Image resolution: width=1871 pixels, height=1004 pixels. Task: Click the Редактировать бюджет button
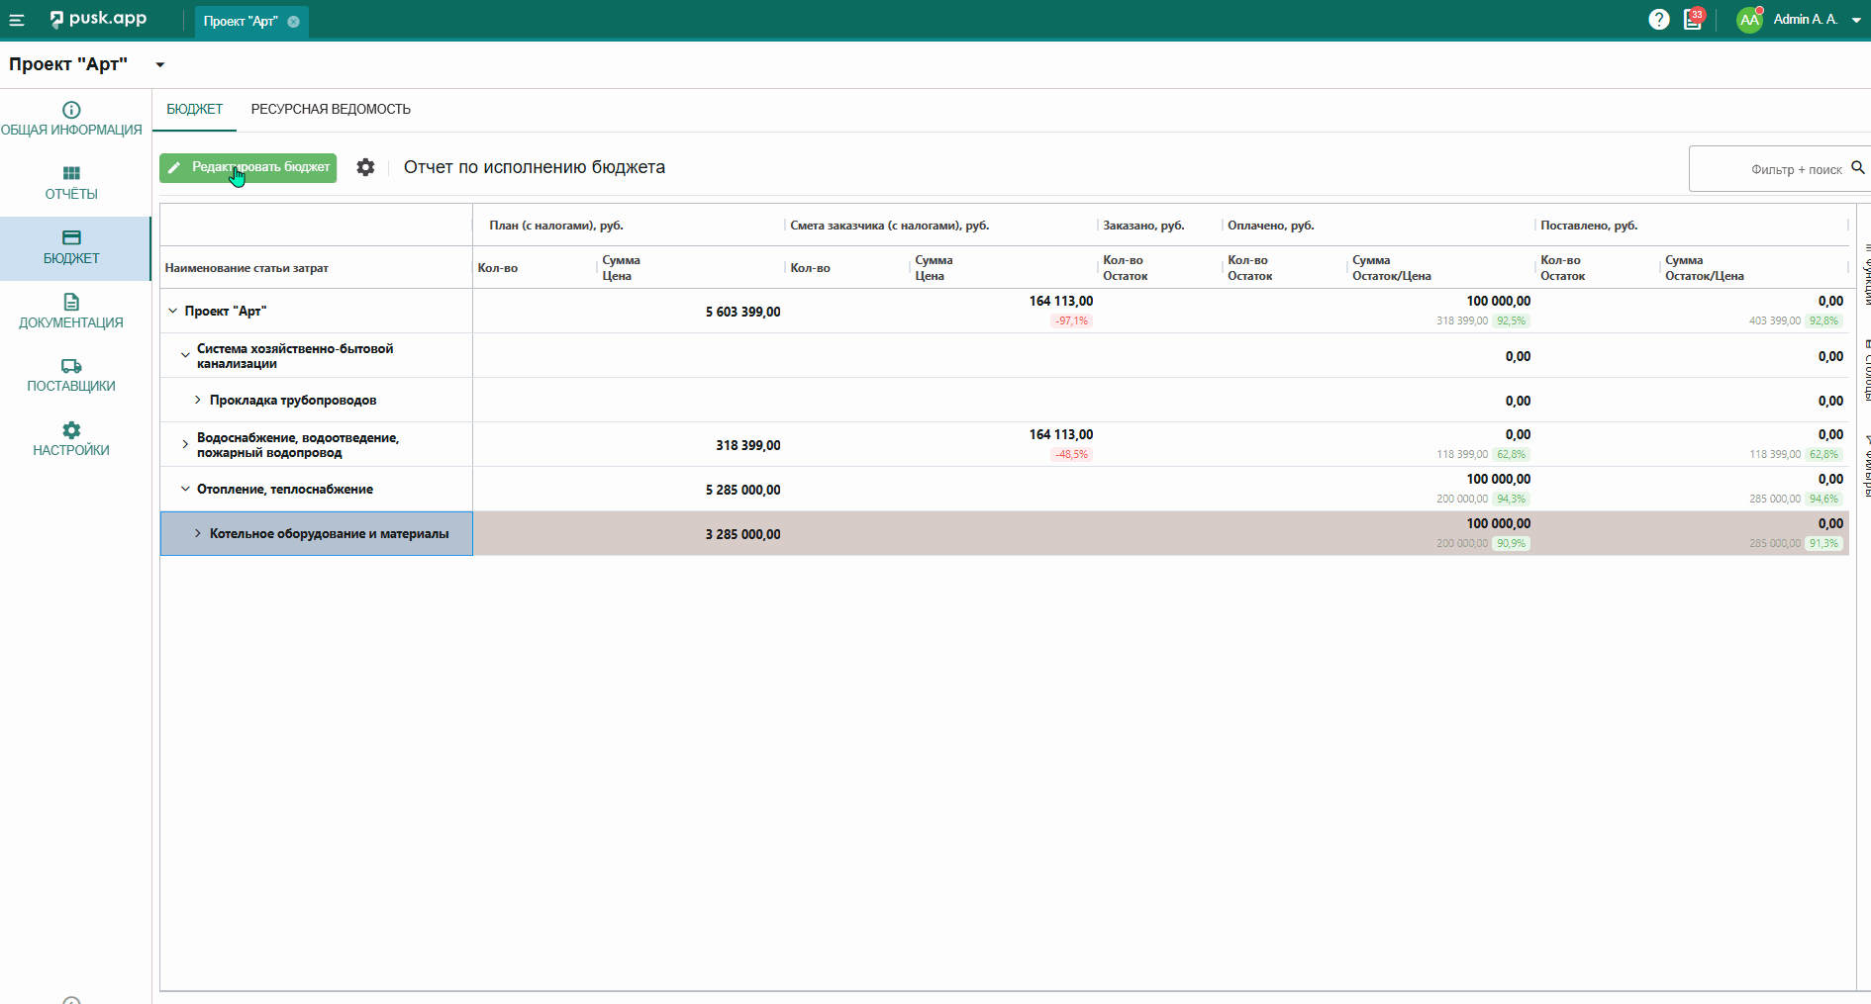[x=248, y=167]
